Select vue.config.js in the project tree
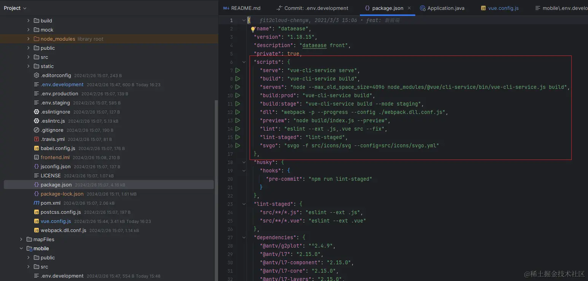 [x=56, y=221]
